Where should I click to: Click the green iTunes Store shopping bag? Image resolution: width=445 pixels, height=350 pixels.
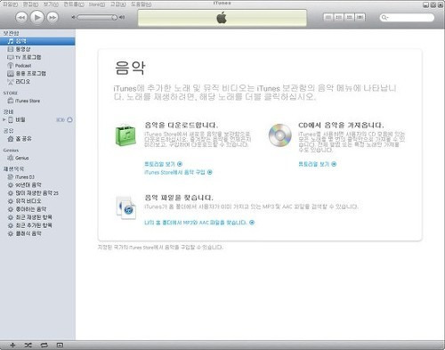click(x=125, y=135)
